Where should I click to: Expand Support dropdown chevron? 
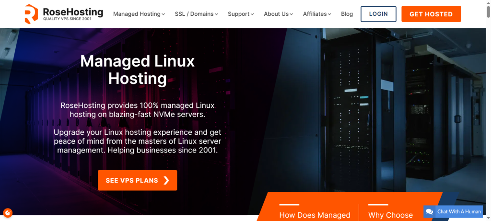coord(252,14)
